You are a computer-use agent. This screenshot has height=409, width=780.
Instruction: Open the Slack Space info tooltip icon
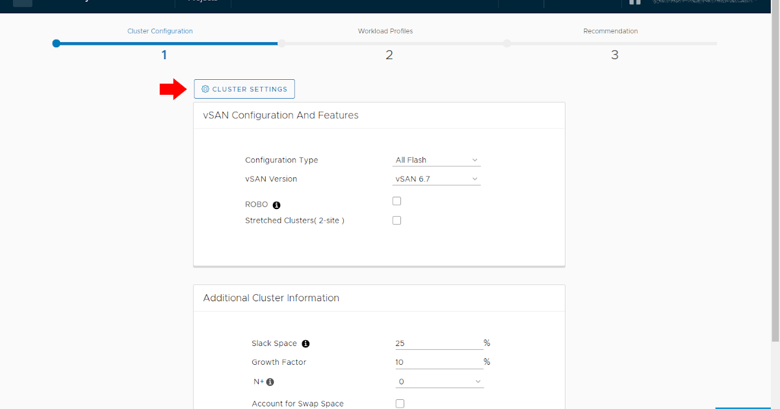coord(305,343)
